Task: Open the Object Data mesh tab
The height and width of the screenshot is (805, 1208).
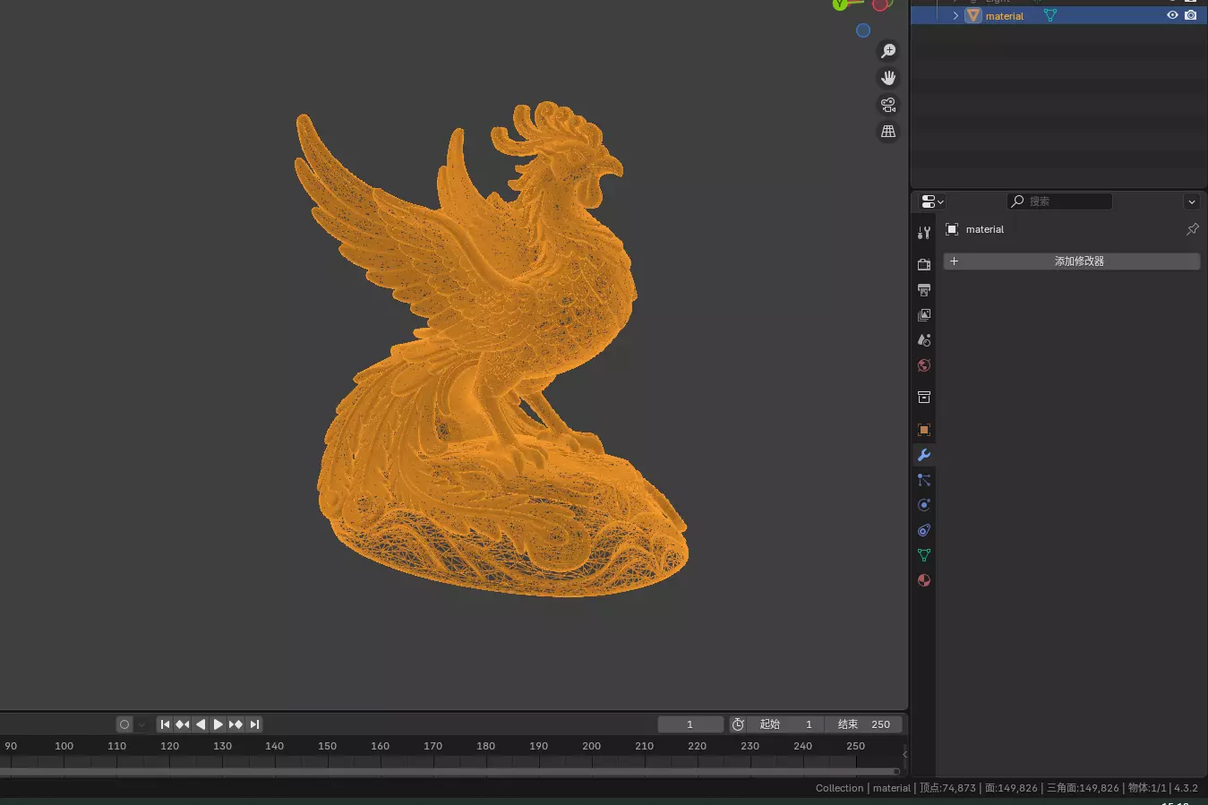Action: 924,555
